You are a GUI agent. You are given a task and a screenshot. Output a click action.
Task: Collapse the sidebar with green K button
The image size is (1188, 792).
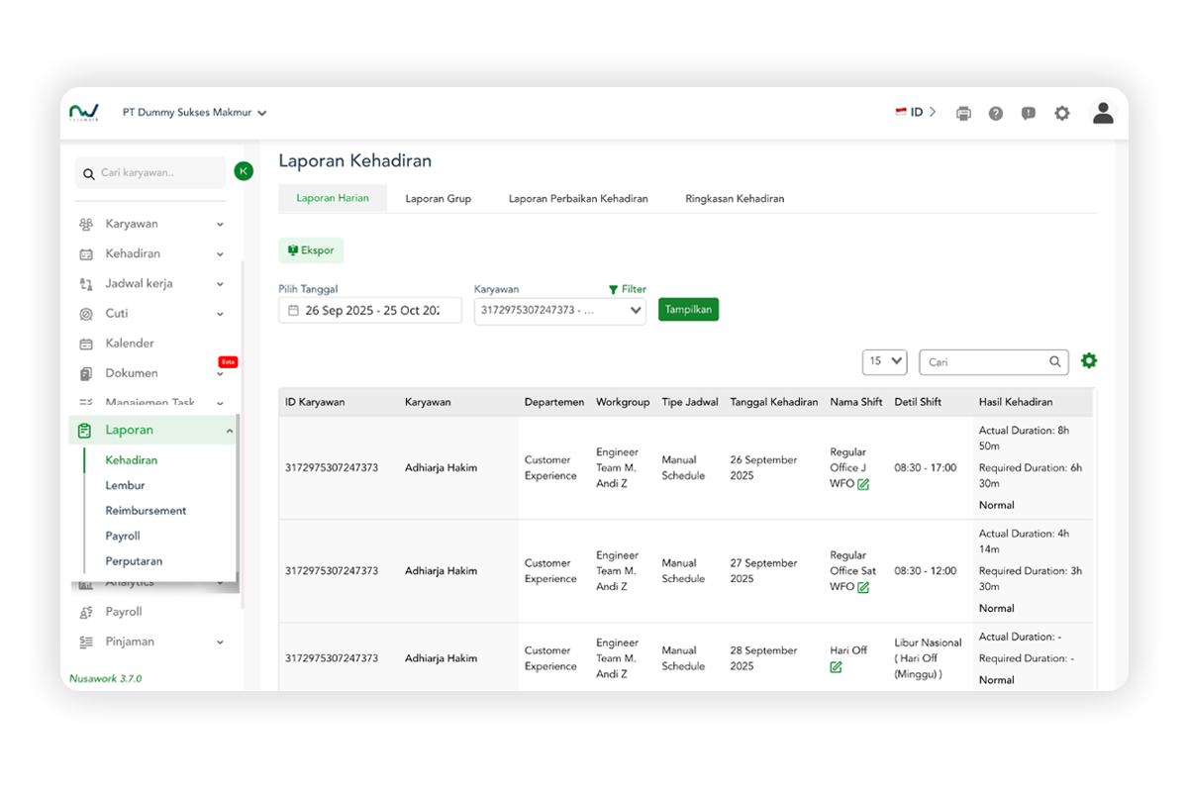[244, 171]
